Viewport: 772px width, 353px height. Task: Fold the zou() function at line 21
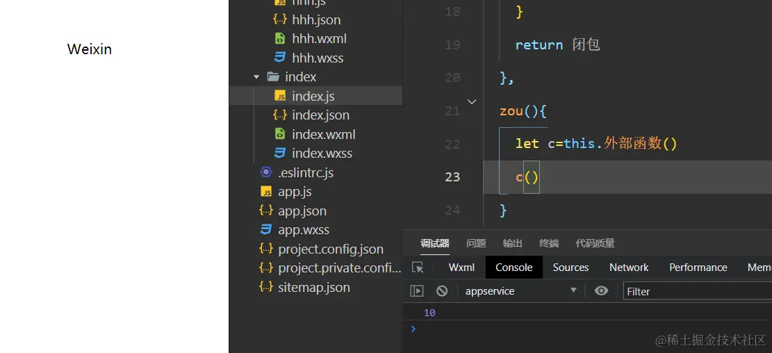pyautogui.click(x=472, y=102)
